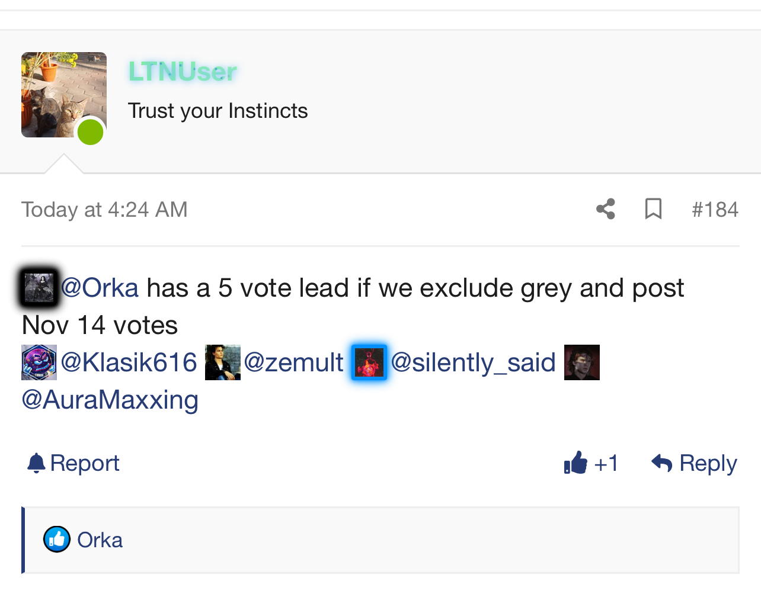Click Klasik616's avatar thumbnail
This screenshot has height=594, width=761.
39,362
